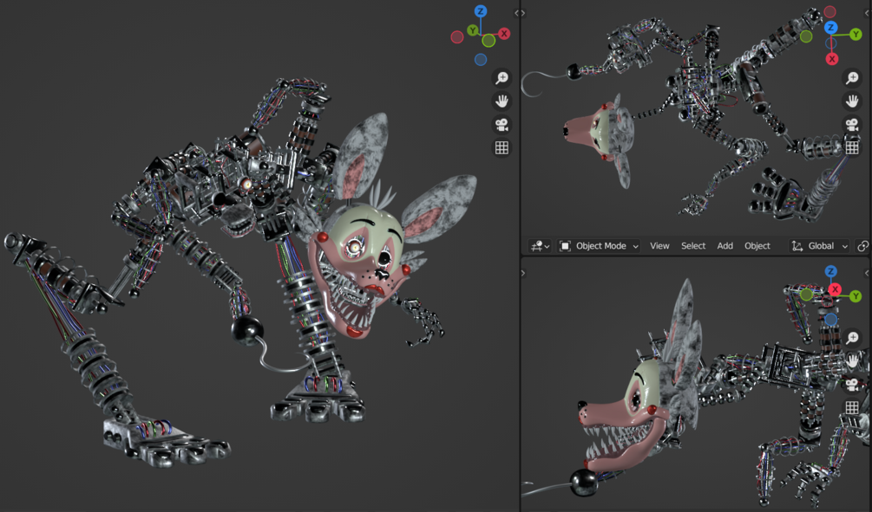Open the editor type dropdown in the header
This screenshot has width=872, height=512.
click(540, 246)
